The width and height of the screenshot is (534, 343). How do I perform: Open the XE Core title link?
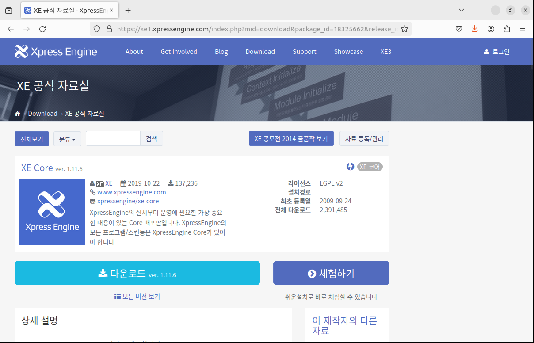coord(37,168)
